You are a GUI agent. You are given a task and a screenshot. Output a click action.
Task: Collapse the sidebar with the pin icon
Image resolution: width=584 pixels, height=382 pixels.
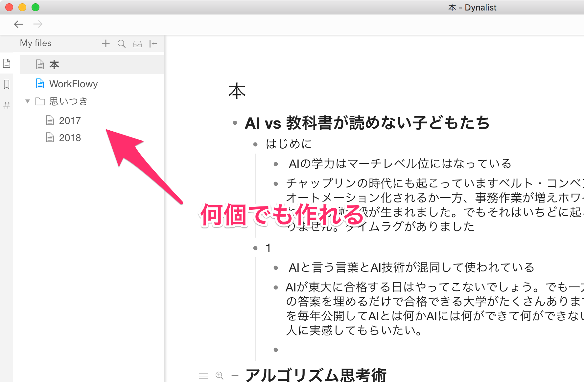point(153,44)
